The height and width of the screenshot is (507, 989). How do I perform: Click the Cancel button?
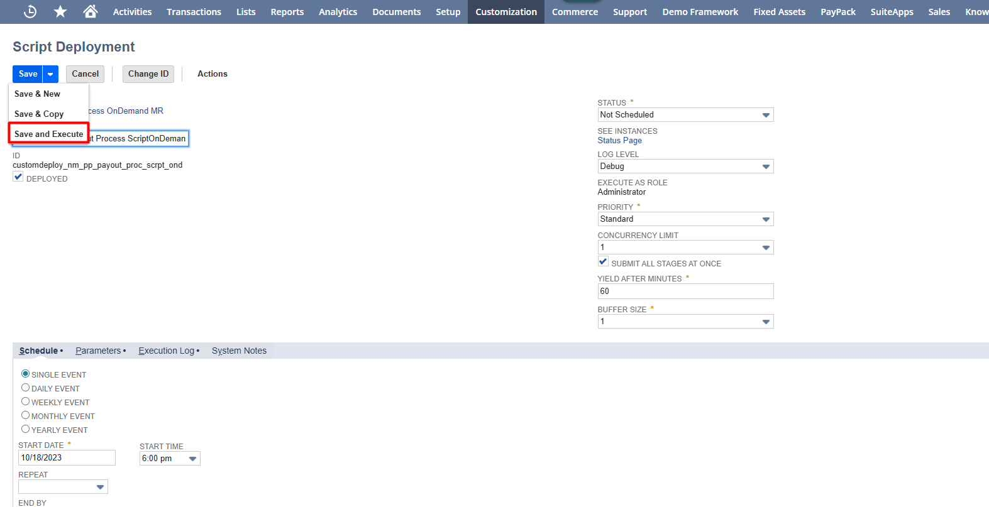(85, 74)
